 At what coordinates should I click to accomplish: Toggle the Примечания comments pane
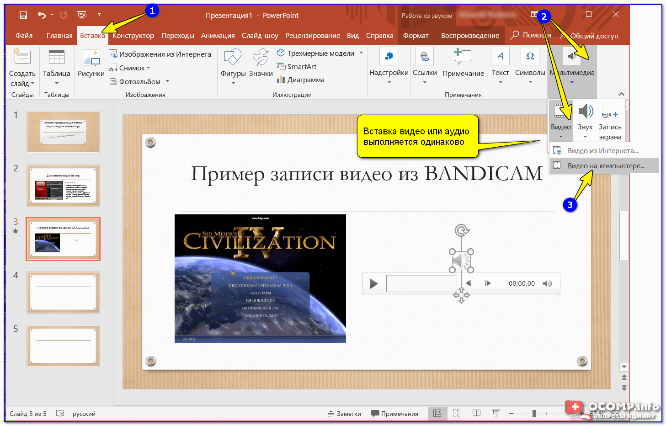click(395, 414)
